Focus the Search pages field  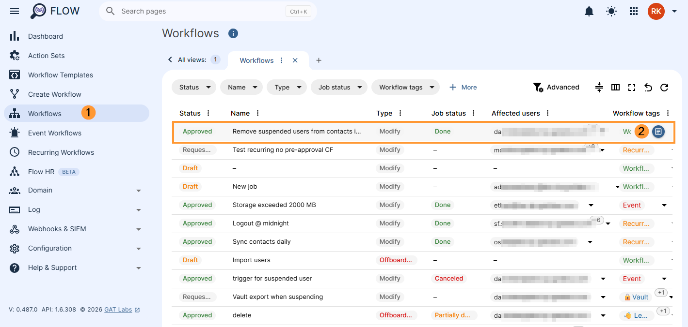pos(208,11)
